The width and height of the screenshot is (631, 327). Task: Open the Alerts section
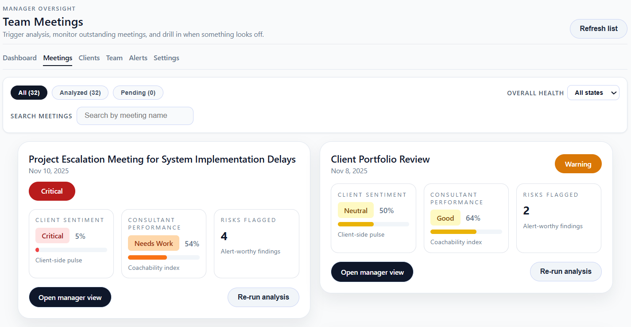point(138,58)
